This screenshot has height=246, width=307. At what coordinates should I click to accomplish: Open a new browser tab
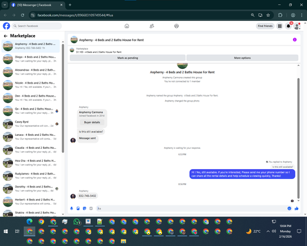(x=70, y=5)
